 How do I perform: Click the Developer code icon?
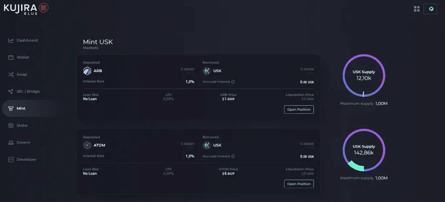[11, 159]
